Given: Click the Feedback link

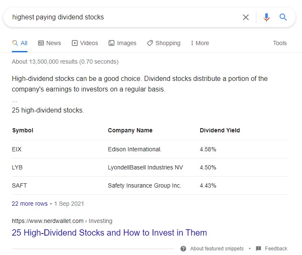Looking at the screenshot, I should [x=276, y=248].
